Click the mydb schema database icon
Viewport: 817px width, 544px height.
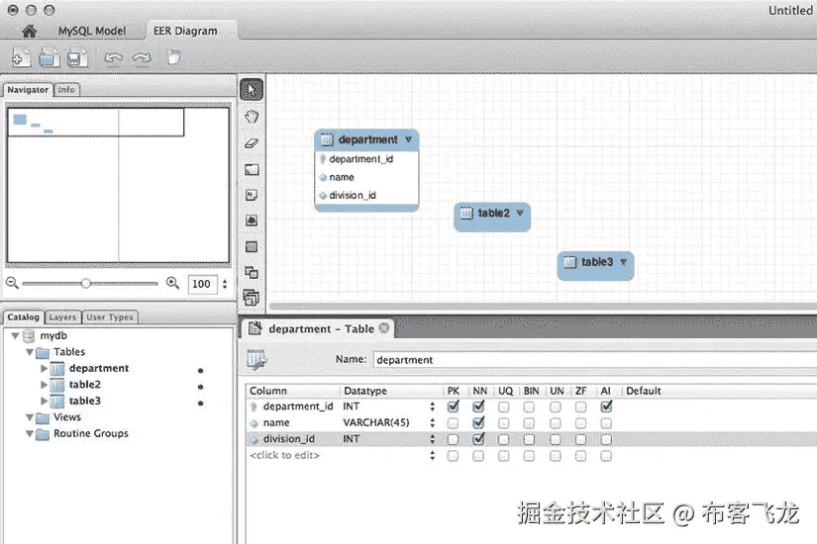tap(29, 335)
